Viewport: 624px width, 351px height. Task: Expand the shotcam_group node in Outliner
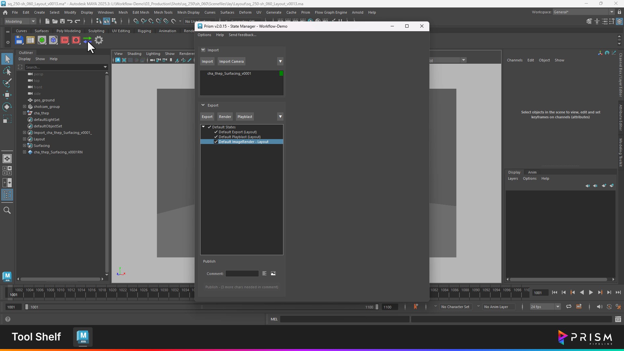click(24, 107)
